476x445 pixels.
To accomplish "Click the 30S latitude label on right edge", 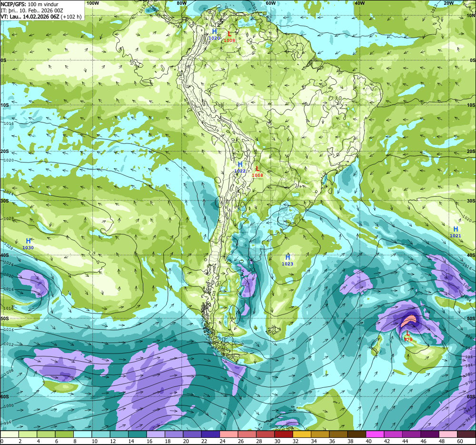I will [471, 201].
